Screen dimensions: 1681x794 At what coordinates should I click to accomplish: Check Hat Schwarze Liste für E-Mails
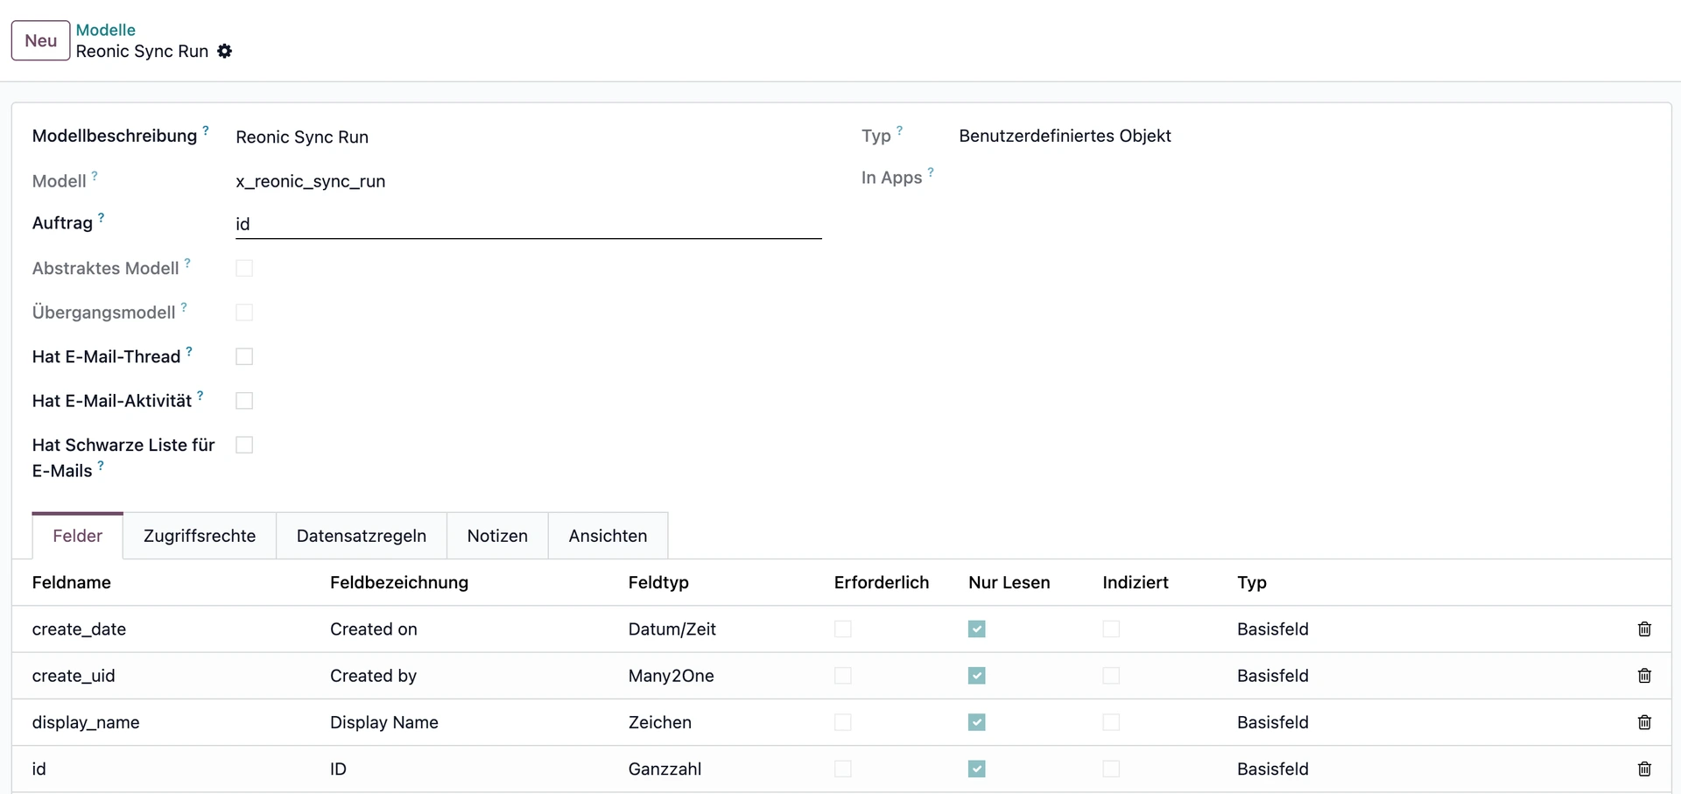pos(244,446)
